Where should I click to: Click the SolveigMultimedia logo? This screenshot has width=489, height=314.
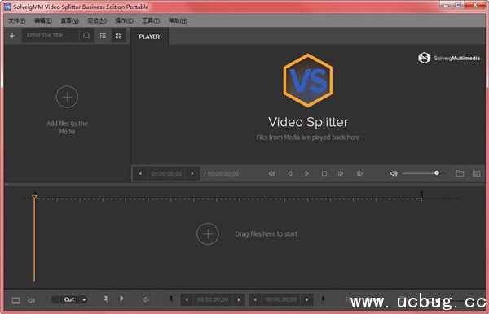(x=449, y=58)
